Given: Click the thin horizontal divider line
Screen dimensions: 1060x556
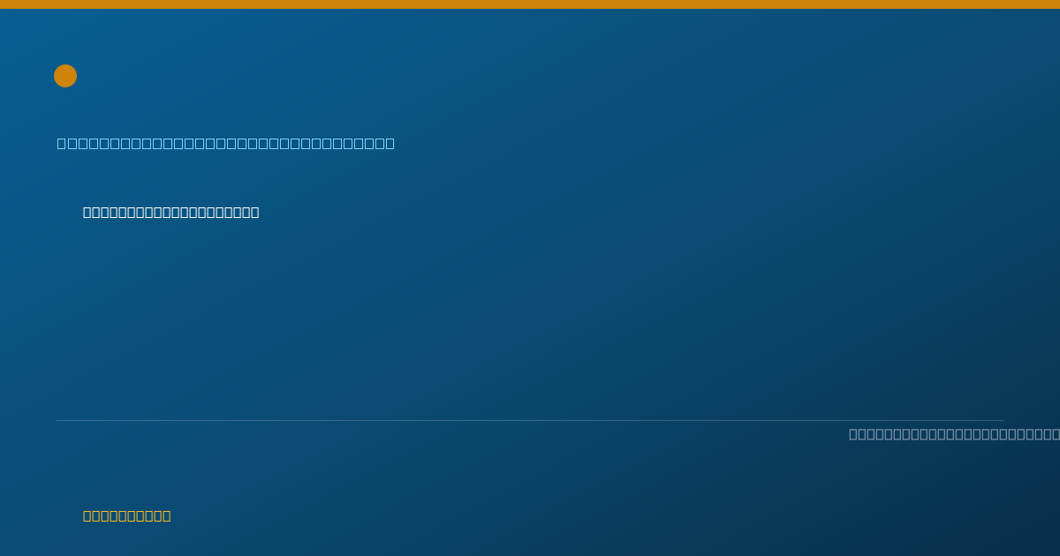Looking at the screenshot, I should coord(530,420).
